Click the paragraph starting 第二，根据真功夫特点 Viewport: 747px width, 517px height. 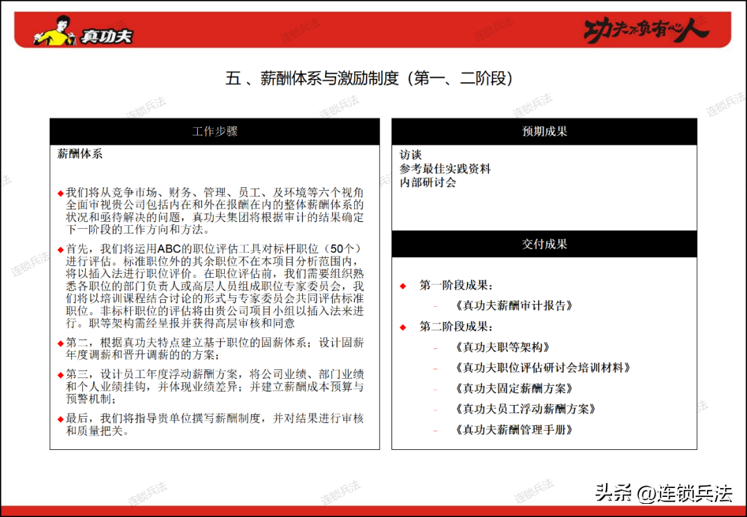point(214,348)
